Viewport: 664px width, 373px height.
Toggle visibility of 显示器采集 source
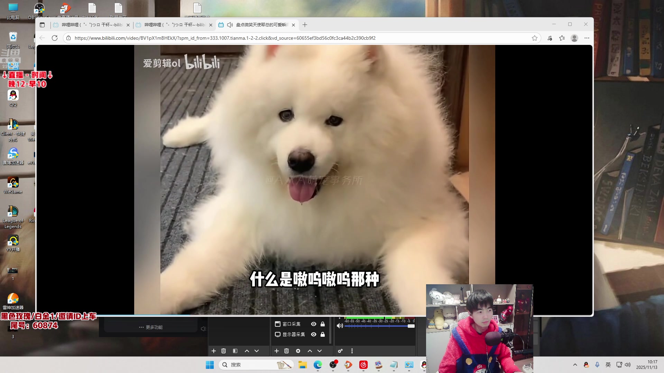[x=314, y=334]
